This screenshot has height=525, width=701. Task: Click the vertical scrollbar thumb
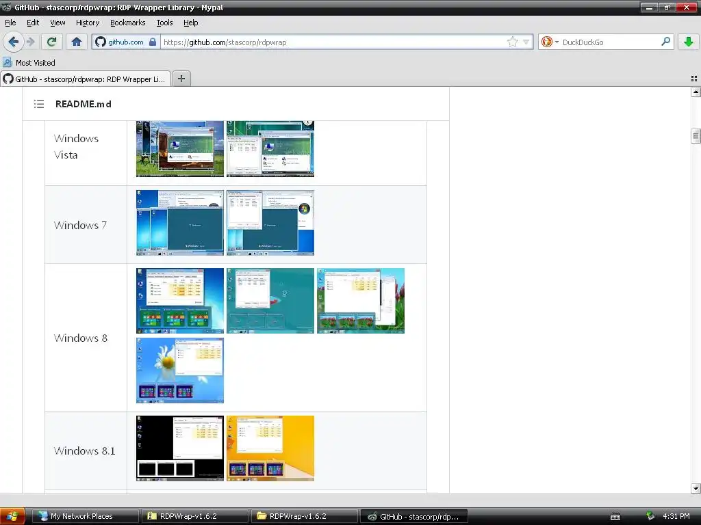[696, 136]
